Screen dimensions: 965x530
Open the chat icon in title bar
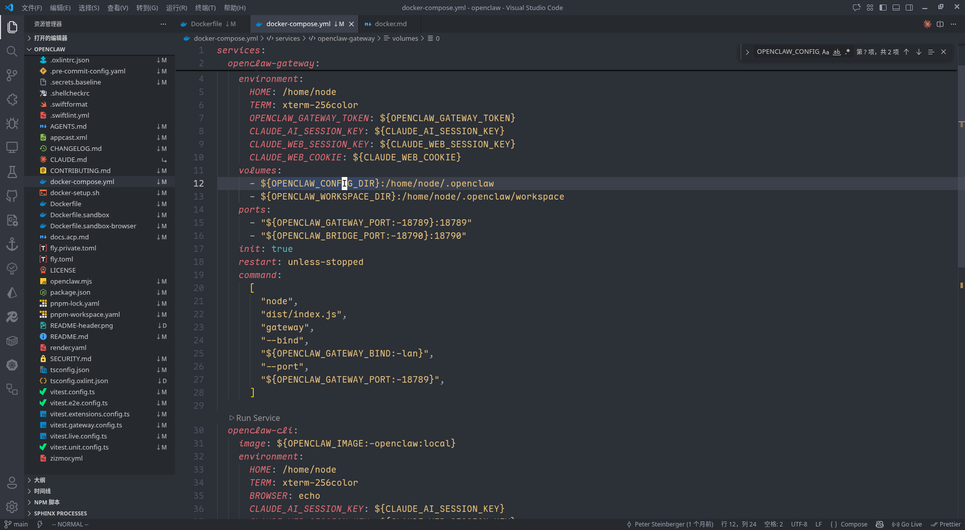tap(856, 8)
